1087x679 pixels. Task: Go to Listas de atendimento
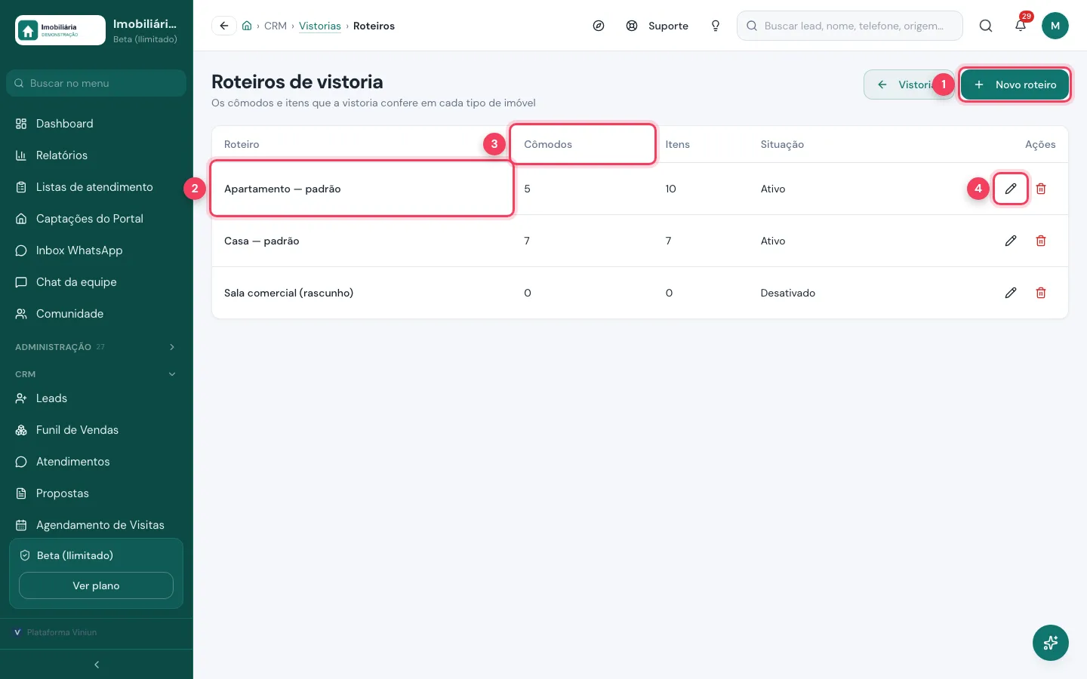97,187
